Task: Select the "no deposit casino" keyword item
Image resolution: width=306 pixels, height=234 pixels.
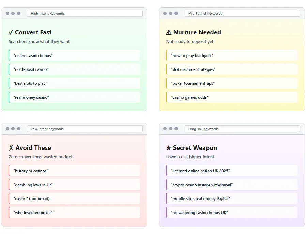Action: (x=74, y=69)
